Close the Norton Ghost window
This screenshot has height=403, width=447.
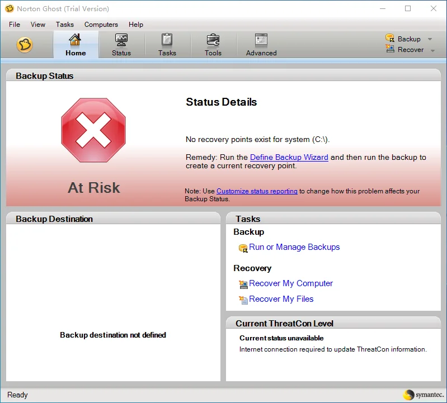[x=434, y=8]
